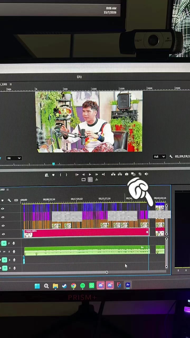Click the Add Marker icon in transport bar
This screenshot has width=190, height=338.
point(53,175)
